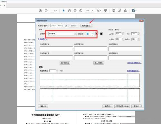This screenshot has height=124, width=161.
Task: Click the zoom out minus icon
Action: coord(75,11)
